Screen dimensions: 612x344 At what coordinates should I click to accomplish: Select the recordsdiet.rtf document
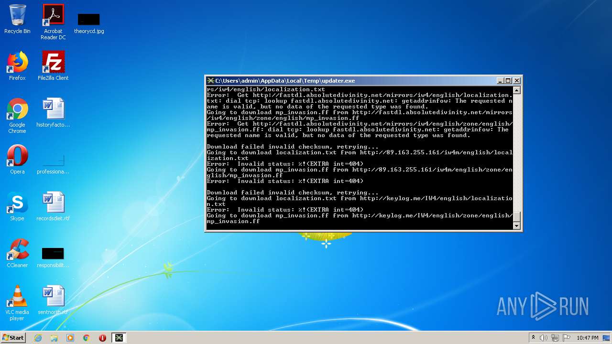pos(53,206)
